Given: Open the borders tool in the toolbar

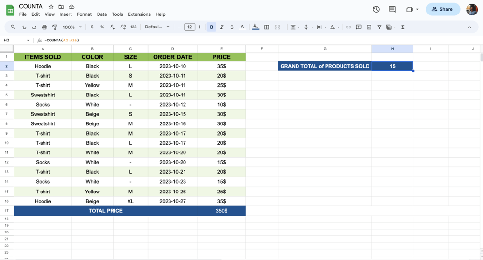Looking at the screenshot, I should point(267,27).
